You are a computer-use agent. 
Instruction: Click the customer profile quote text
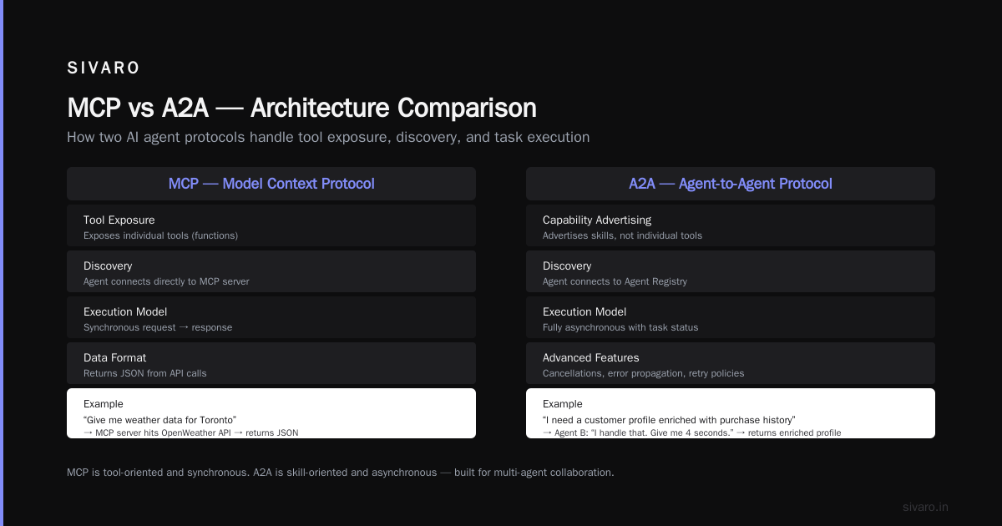tap(669, 419)
